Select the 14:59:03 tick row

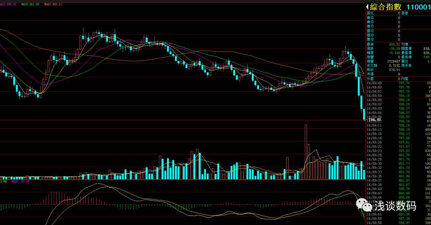[399, 108]
